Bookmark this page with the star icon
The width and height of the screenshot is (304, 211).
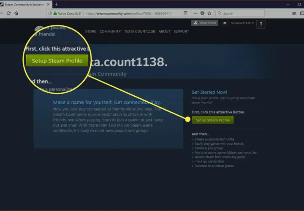pyautogui.click(x=209, y=13)
